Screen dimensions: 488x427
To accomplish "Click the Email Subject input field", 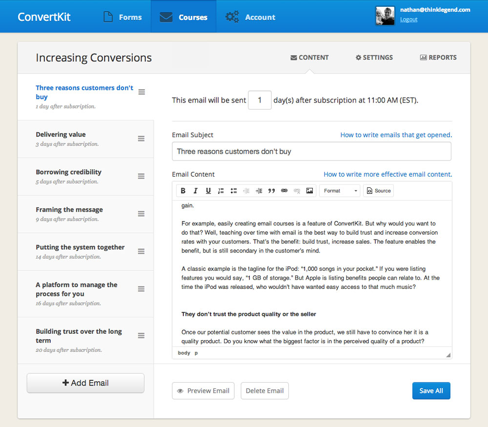I will [311, 152].
